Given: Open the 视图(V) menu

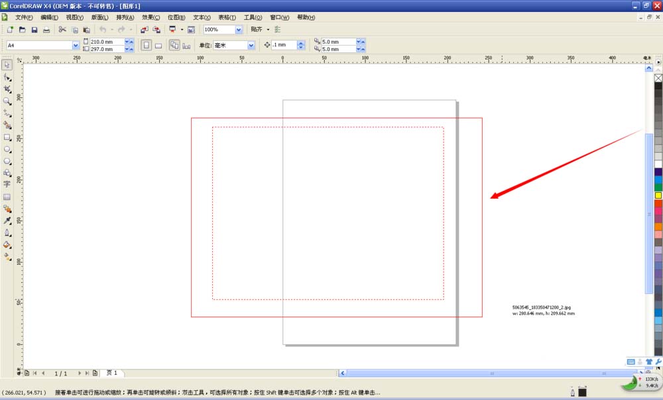Looking at the screenshot, I should (x=74, y=17).
